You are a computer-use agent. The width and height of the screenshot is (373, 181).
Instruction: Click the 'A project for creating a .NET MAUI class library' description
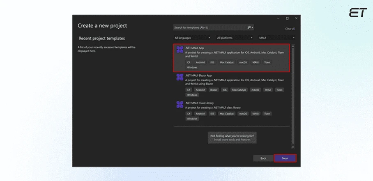(213, 108)
